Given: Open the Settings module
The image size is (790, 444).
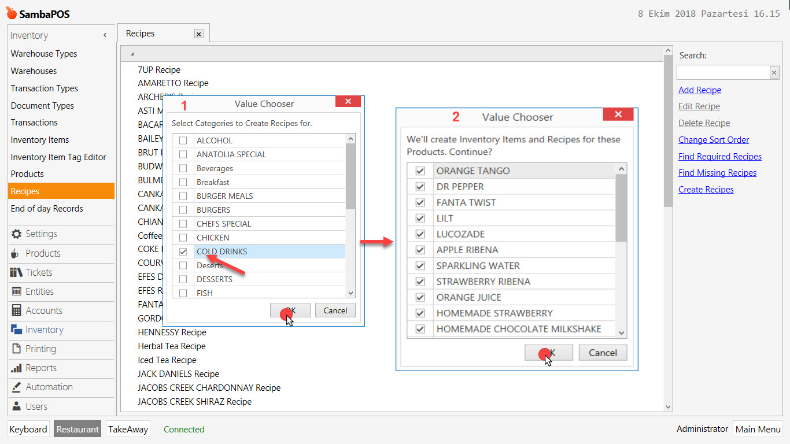Looking at the screenshot, I should (x=36, y=234).
